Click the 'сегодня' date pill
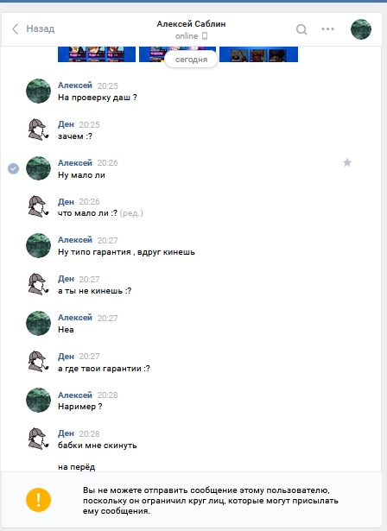This screenshot has height=531, width=387. click(191, 60)
